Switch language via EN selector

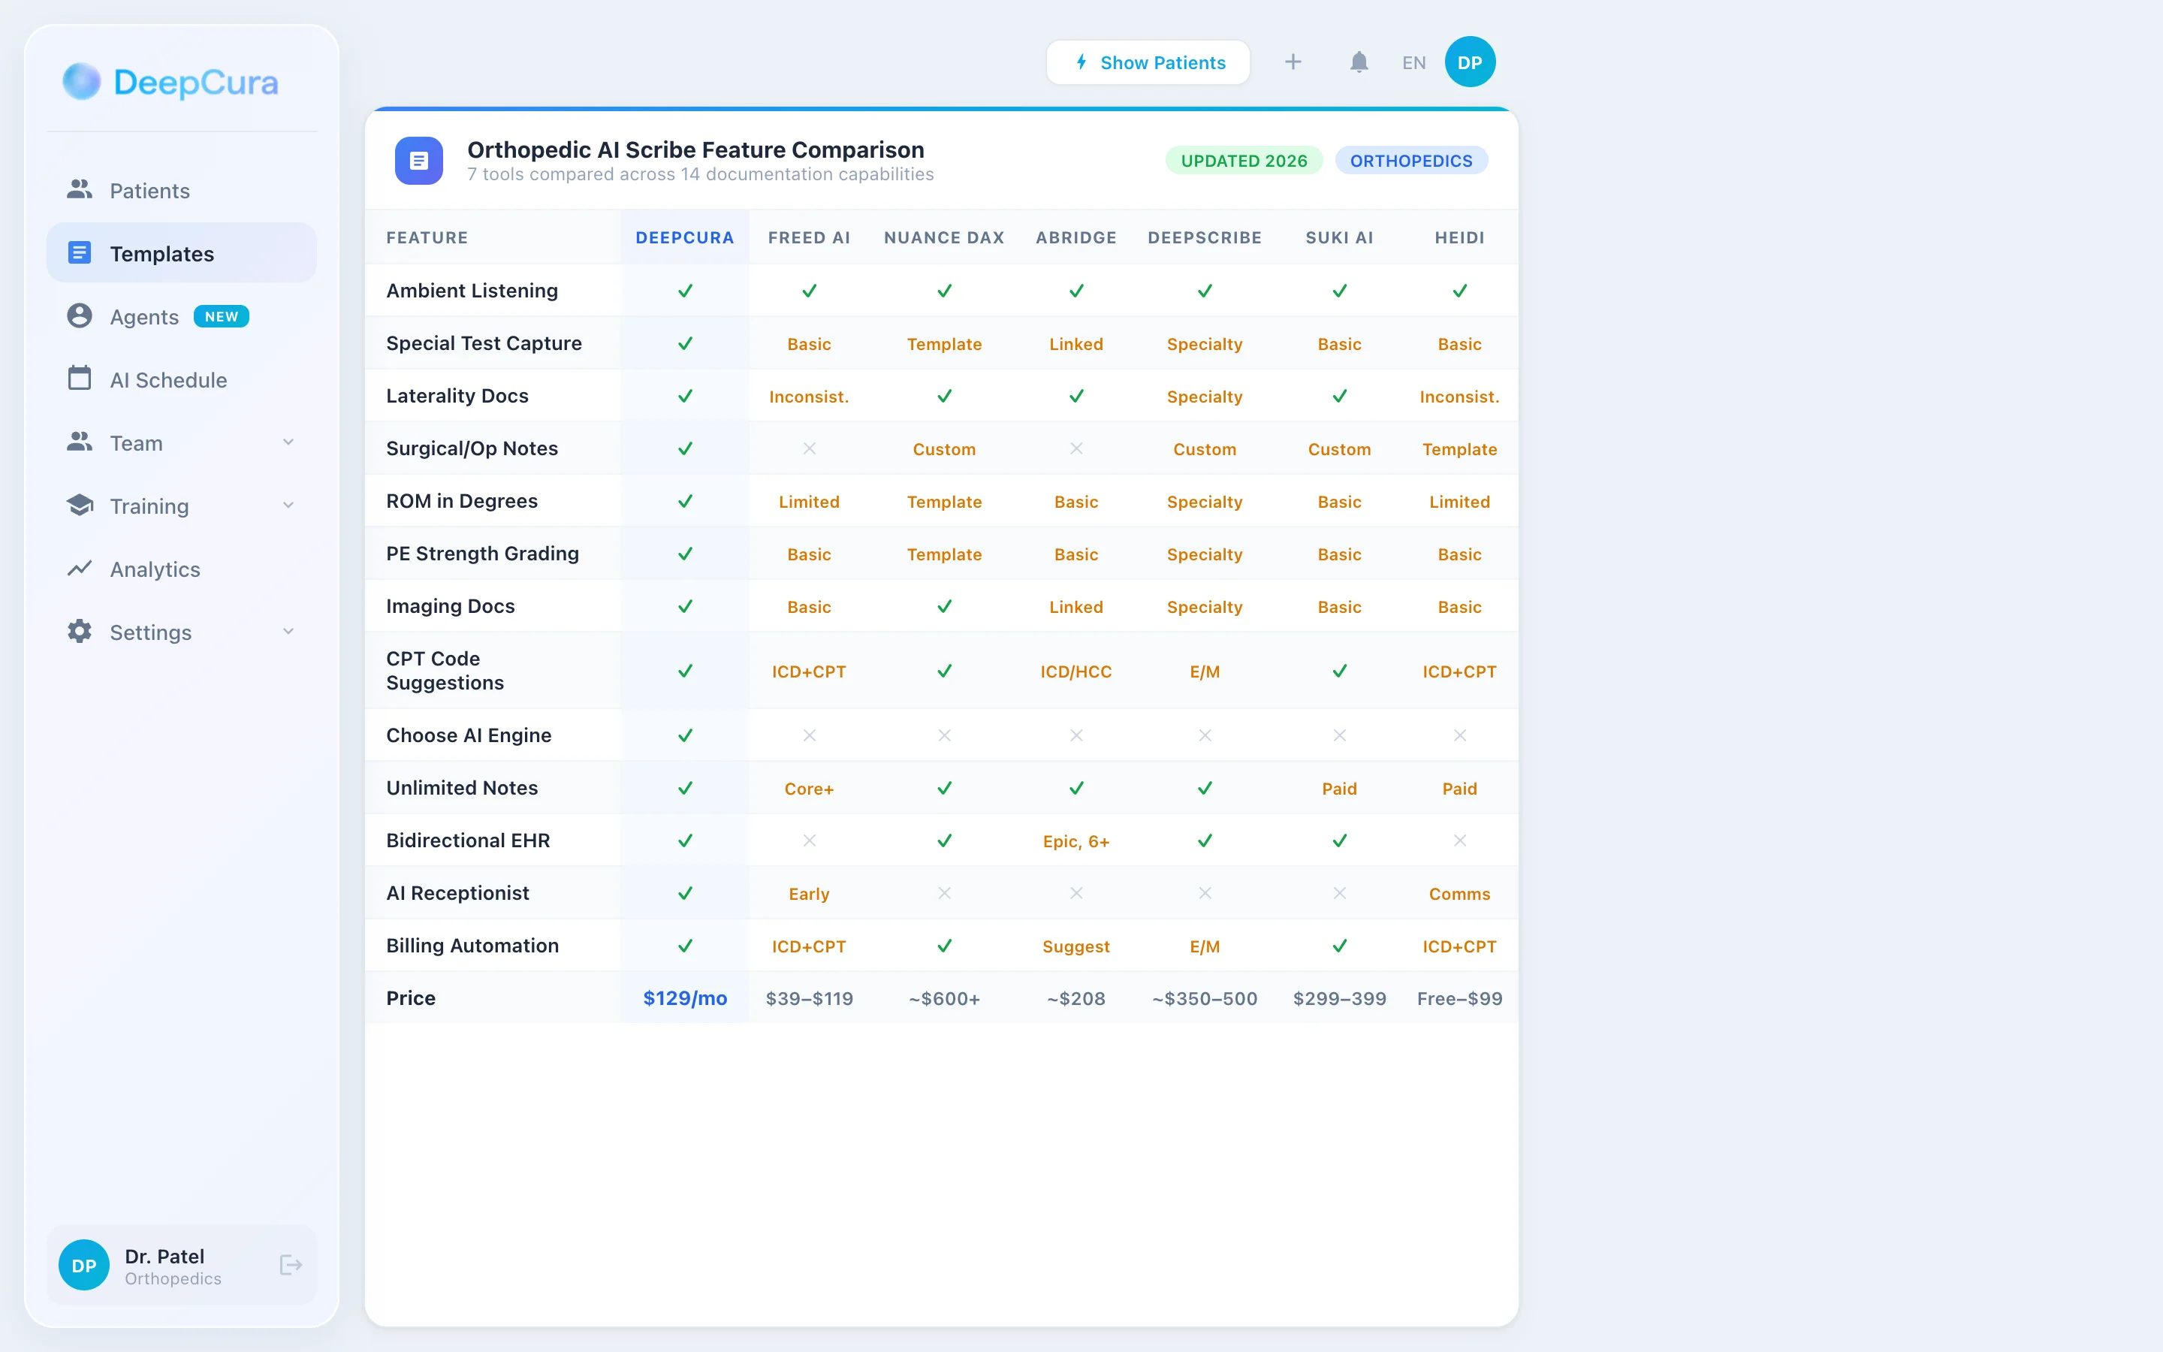tap(1413, 62)
